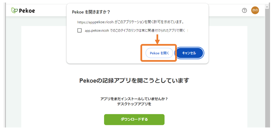Image resolution: width=271 pixels, height=128 pixels.
Task: Click the orange arrow pointing at Pekoe を開く
Action: pos(157,39)
